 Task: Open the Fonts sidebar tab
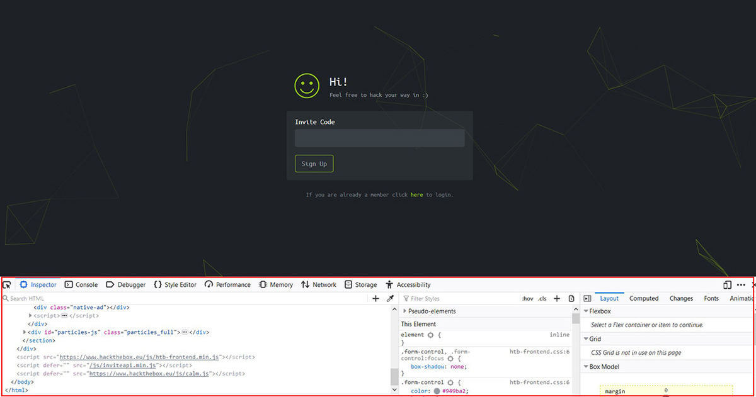click(x=711, y=299)
